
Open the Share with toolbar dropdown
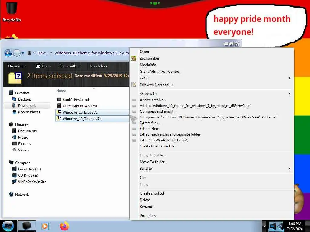pyautogui.click(x=70, y=66)
